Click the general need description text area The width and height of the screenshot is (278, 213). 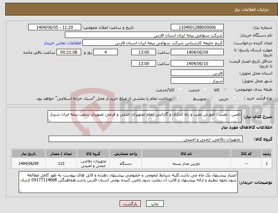click(x=145, y=116)
